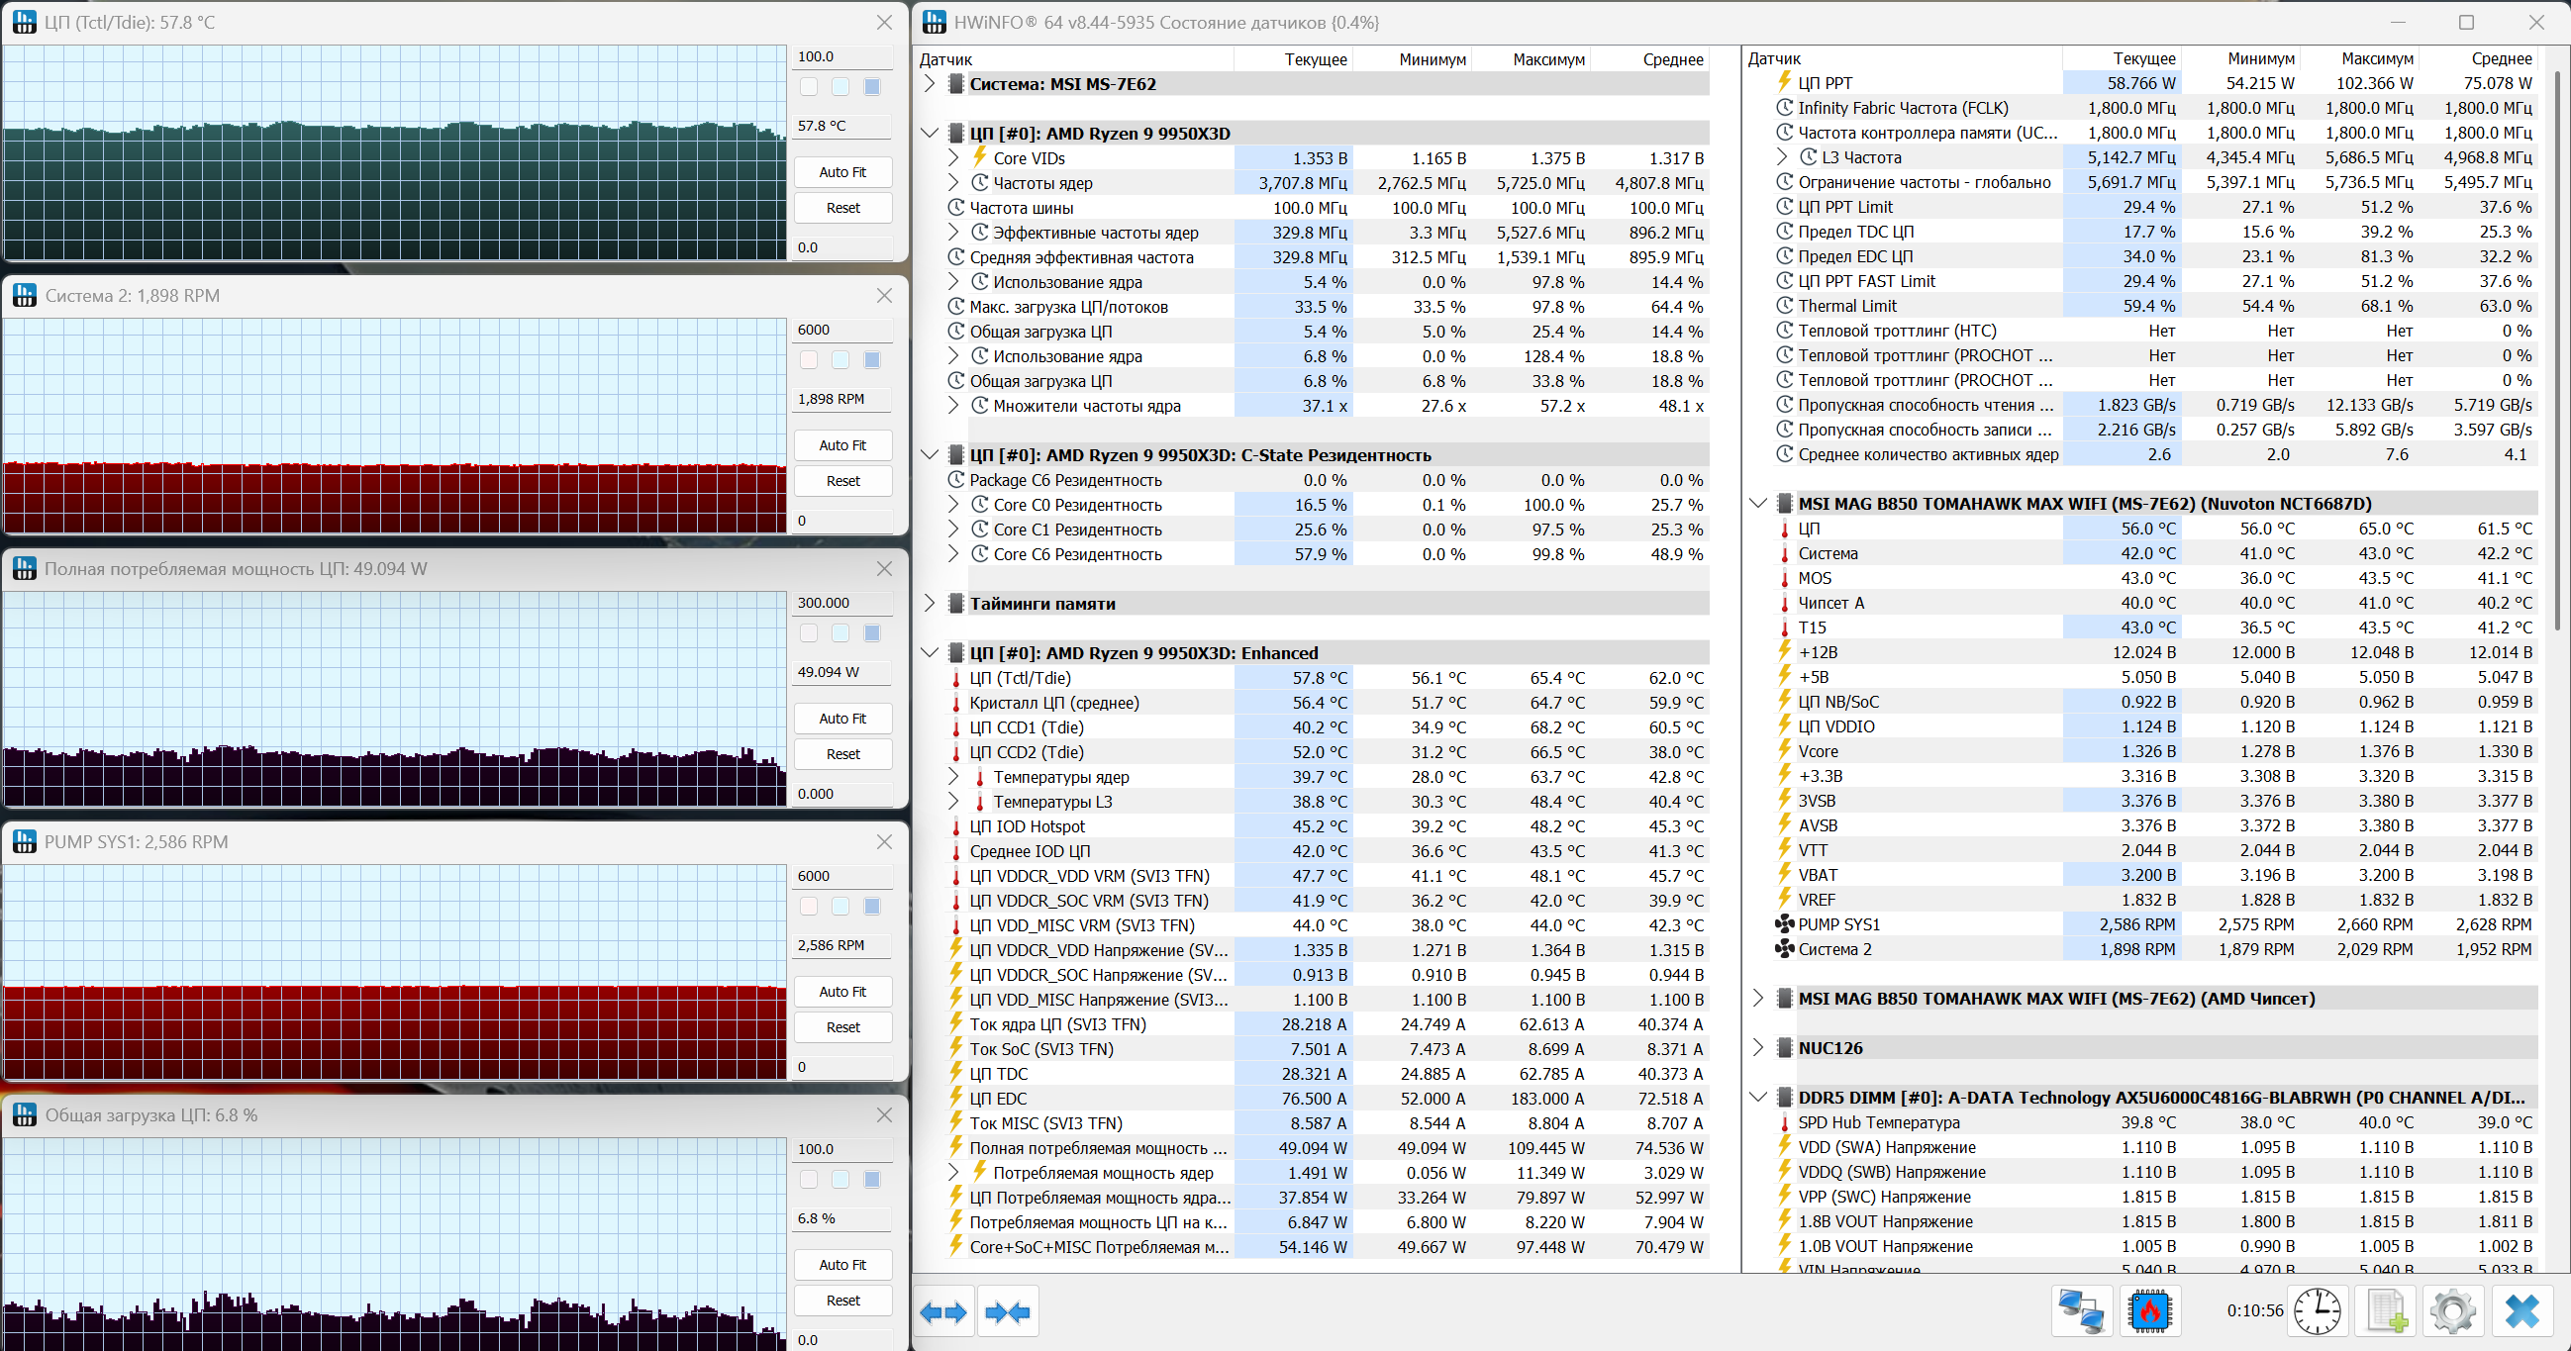Collapse the Nuvoton NCT6687D sensor group
Image resolution: width=2571 pixels, height=1351 pixels.
tap(1758, 504)
